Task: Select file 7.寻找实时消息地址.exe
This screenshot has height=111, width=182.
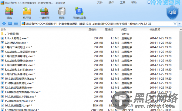Action: pyautogui.click(x=20, y=65)
